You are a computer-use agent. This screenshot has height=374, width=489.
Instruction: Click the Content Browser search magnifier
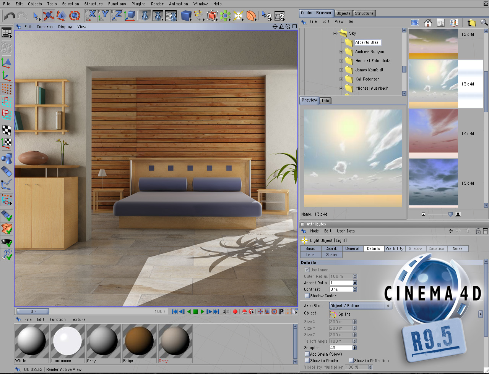click(x=484, y=23)
